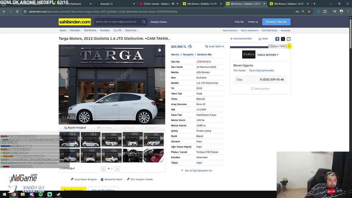
Task: Click the main car photo
Action: coord(112,84)
